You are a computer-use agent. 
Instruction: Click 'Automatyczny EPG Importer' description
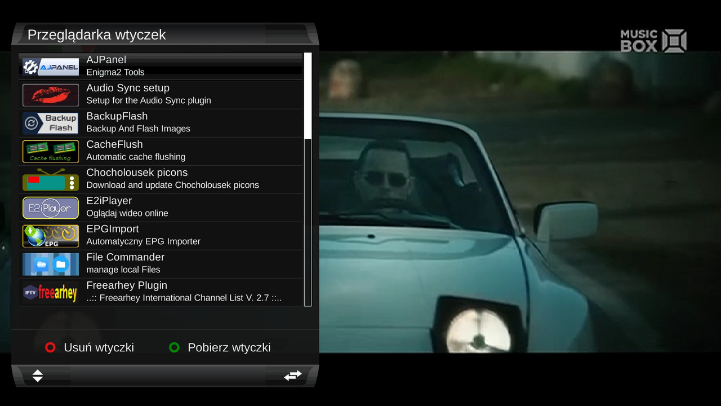pos(144,241)
